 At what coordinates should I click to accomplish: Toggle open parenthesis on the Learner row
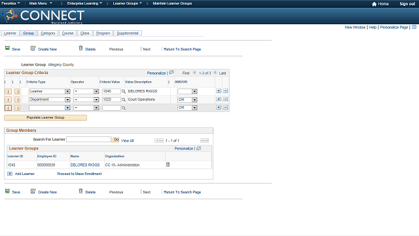point(9,92)
